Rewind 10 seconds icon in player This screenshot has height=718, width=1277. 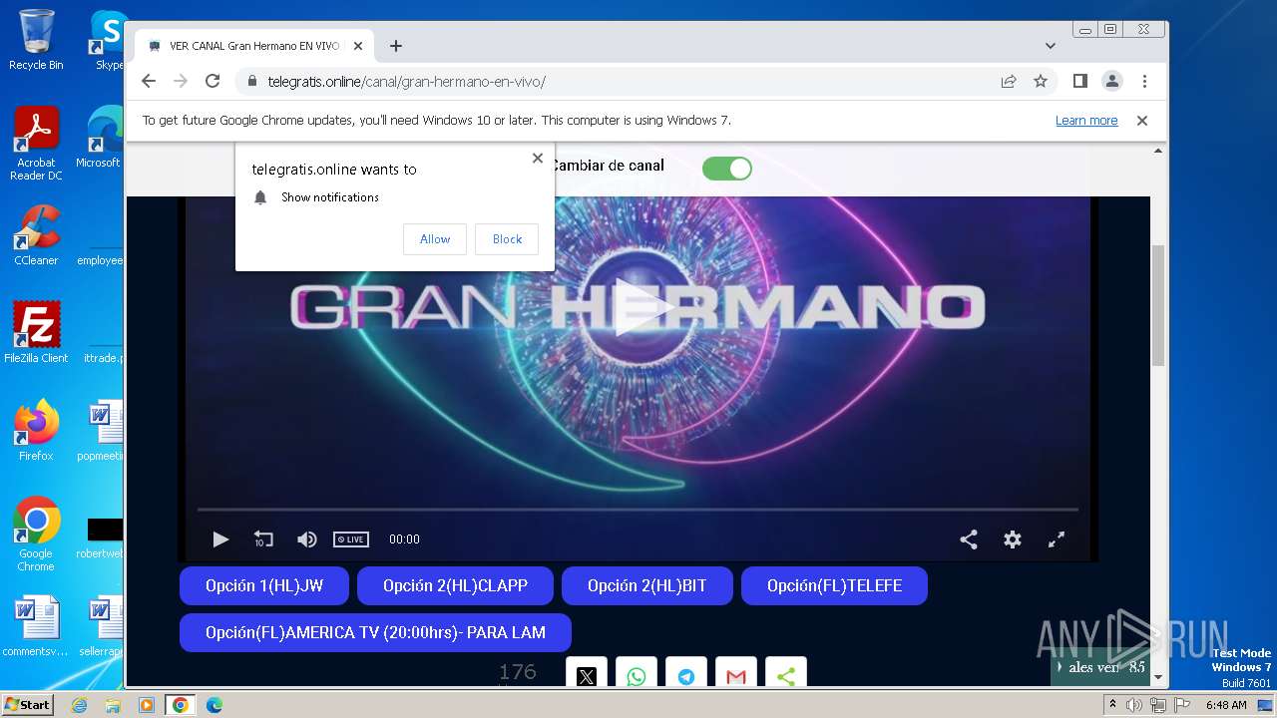[x=263, y=539]
